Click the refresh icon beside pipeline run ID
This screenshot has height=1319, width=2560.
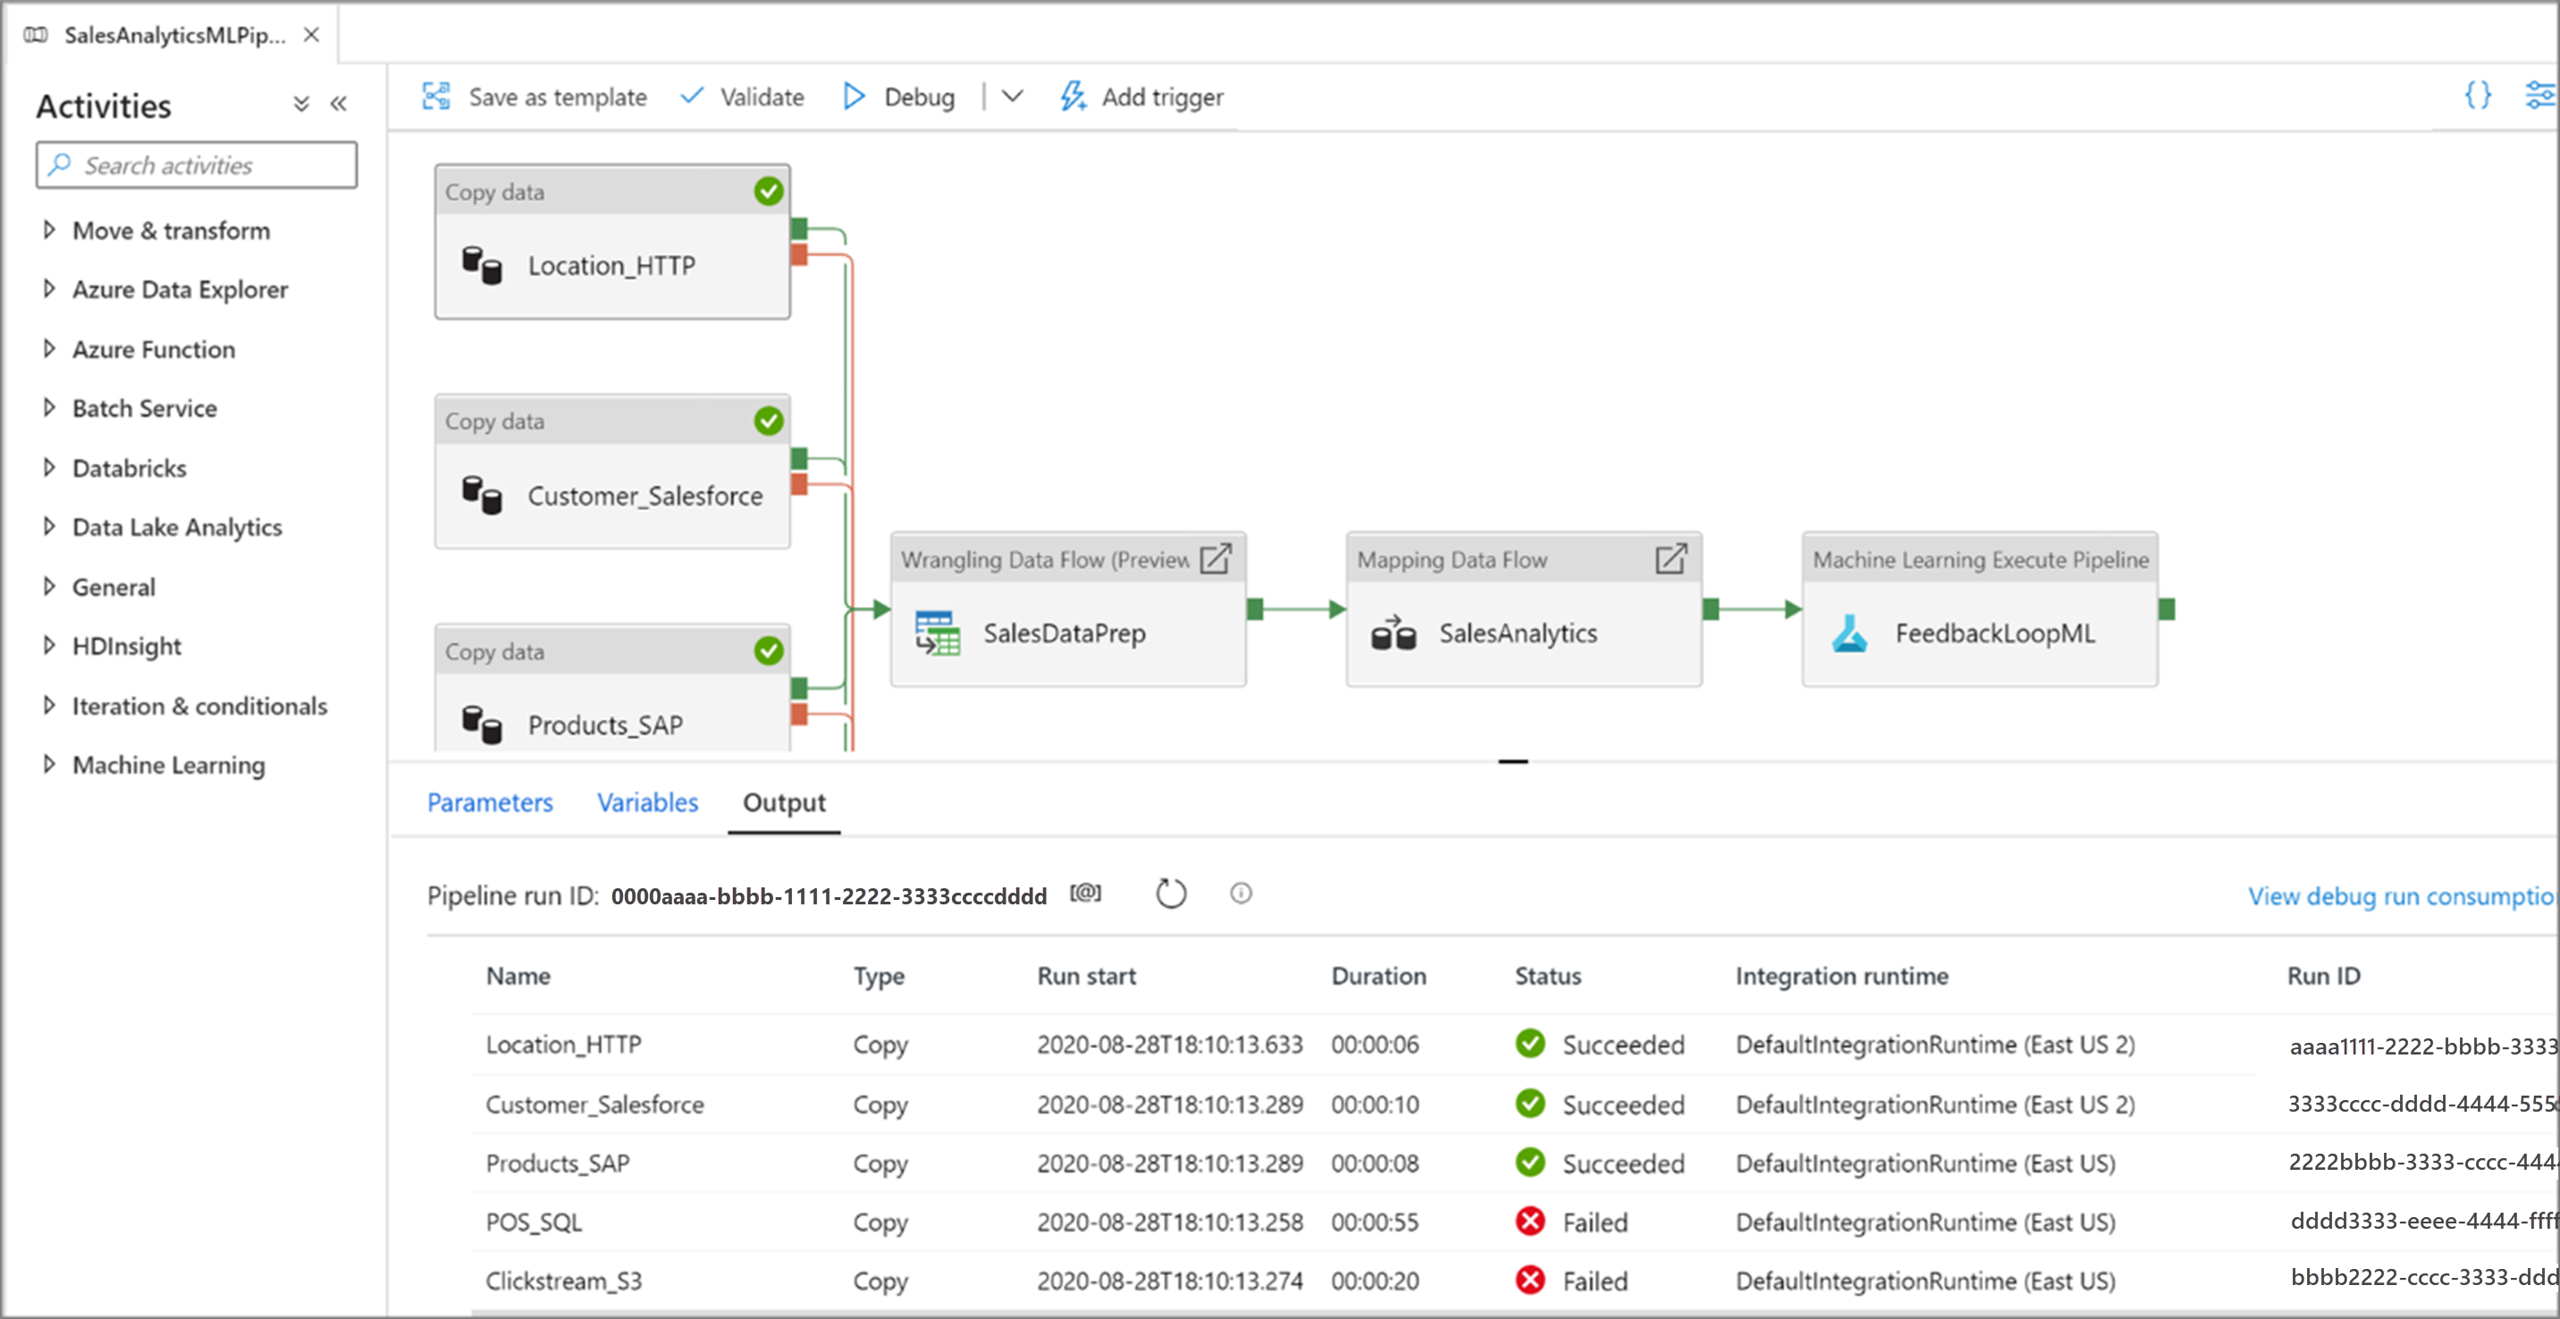click(1171, 894)
